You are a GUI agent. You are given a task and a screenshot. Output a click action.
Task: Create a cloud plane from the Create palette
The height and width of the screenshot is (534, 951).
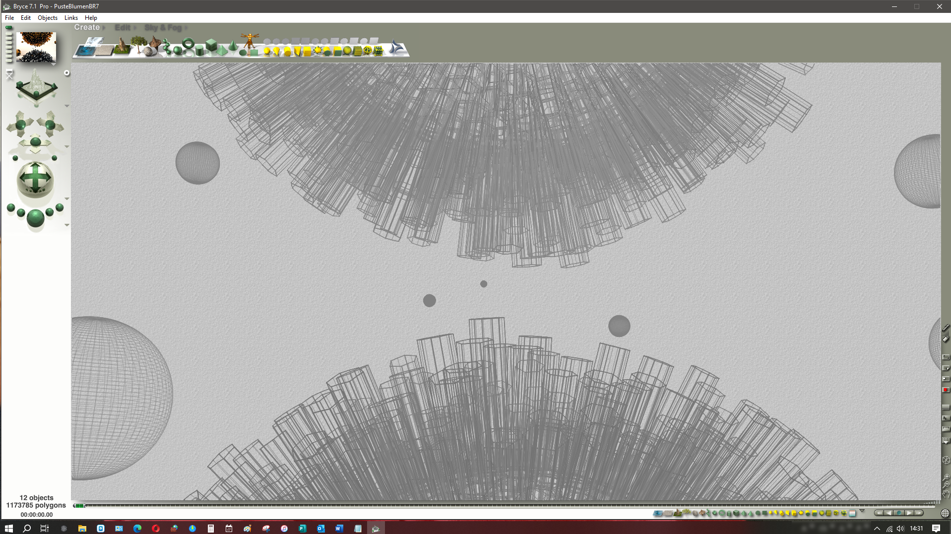(94, 42)
